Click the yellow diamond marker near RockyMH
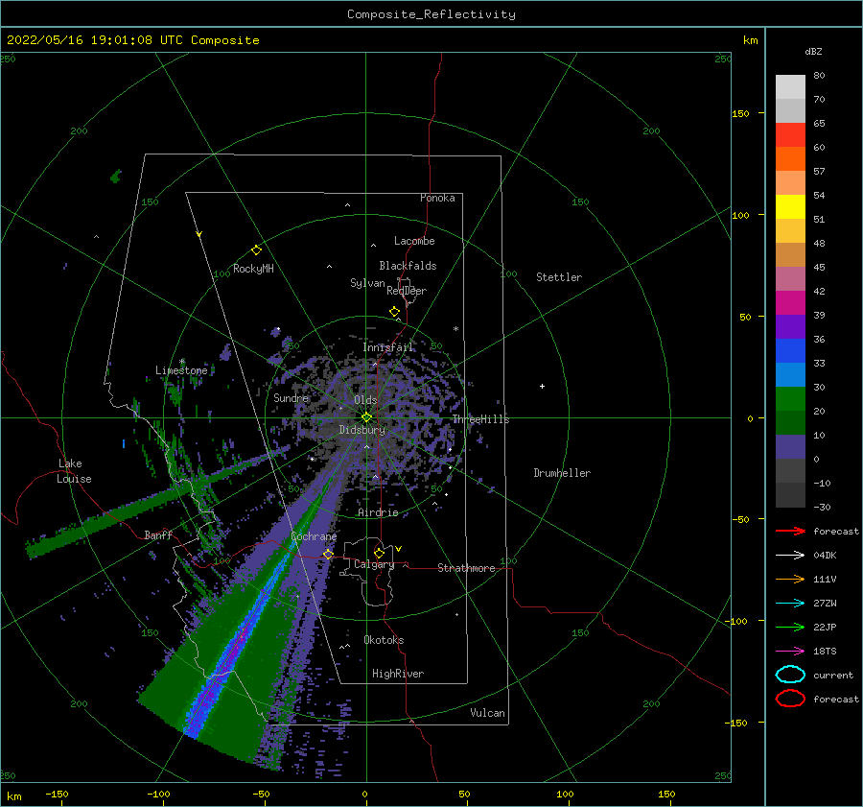Screen dimensions: 863x807 [x=256, y=250]
